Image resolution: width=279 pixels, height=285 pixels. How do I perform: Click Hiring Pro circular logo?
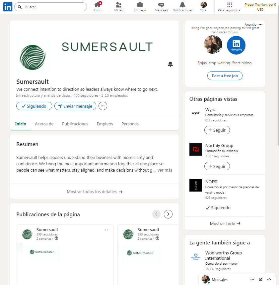[x=236, y=45]
